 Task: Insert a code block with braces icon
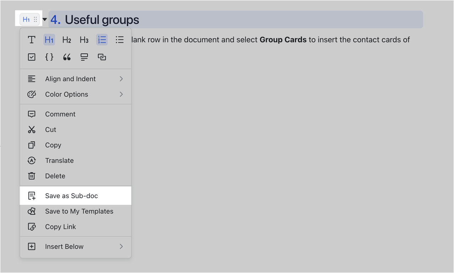[x=49, y=57]
